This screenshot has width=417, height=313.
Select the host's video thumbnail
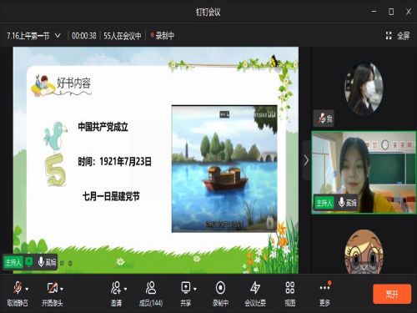pos(364,173)
